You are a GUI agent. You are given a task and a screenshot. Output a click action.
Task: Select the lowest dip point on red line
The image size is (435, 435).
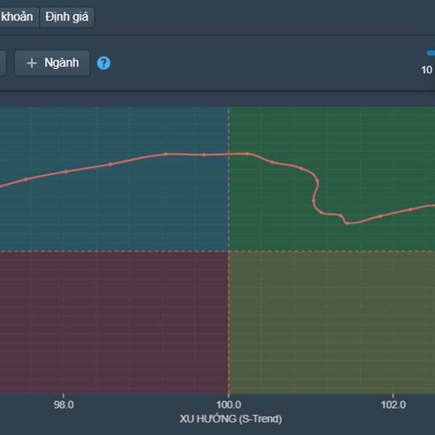click(347, 223)
